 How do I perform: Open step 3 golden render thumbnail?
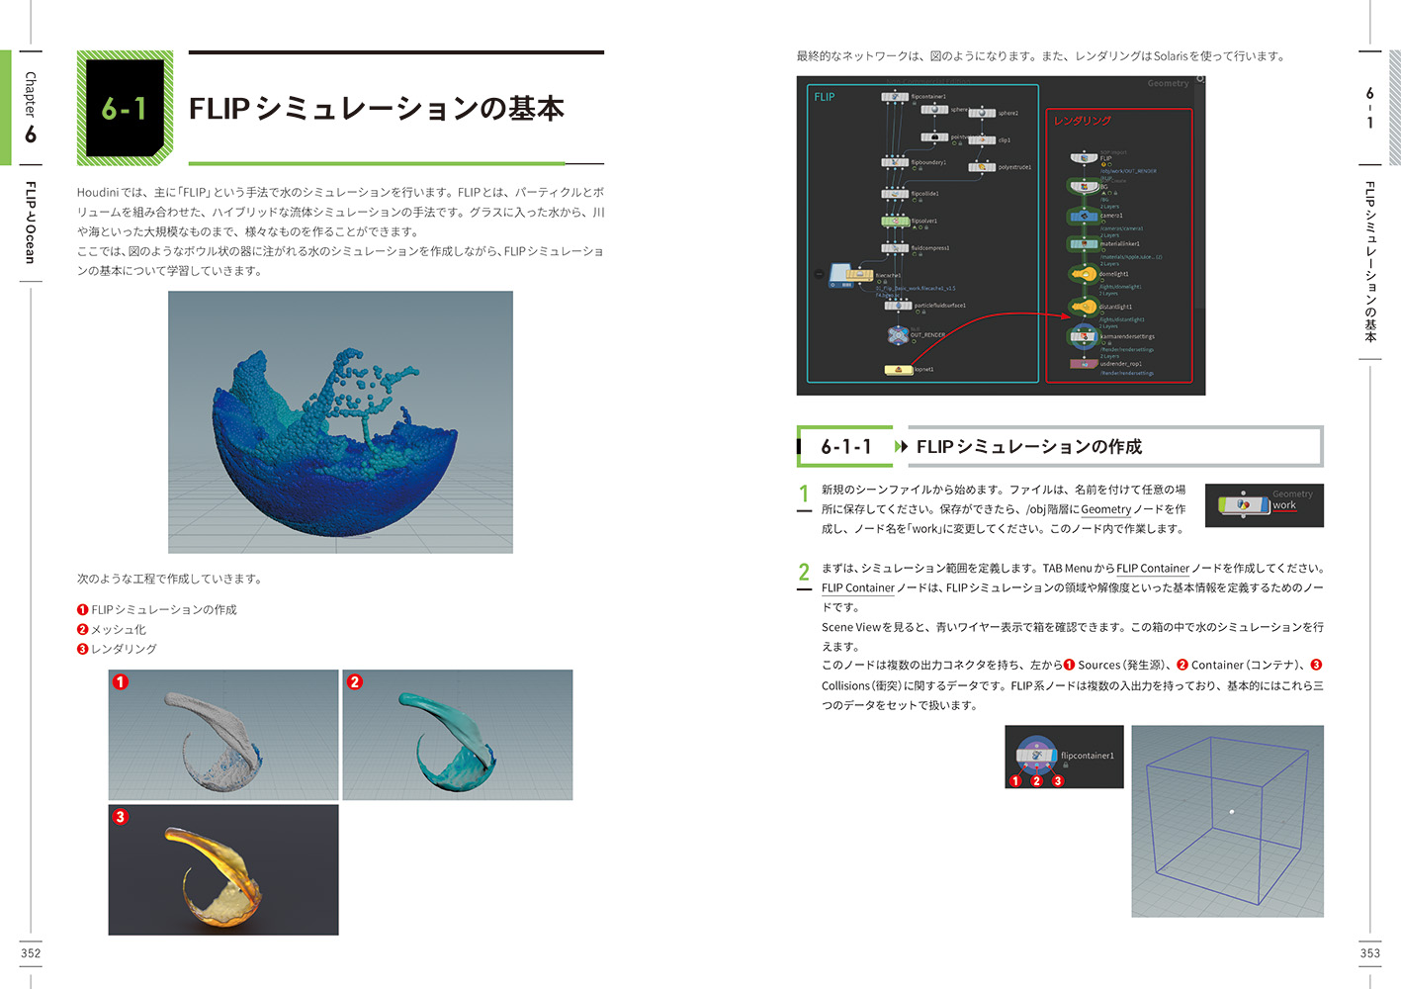[223, 869]
